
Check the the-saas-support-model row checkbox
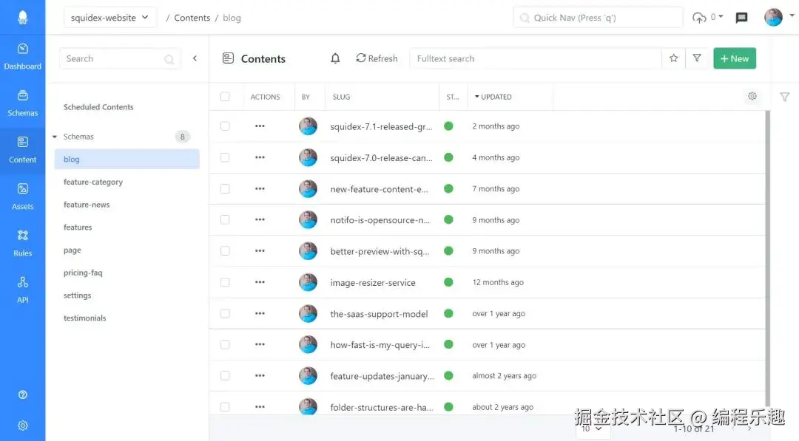coord(225,313)
